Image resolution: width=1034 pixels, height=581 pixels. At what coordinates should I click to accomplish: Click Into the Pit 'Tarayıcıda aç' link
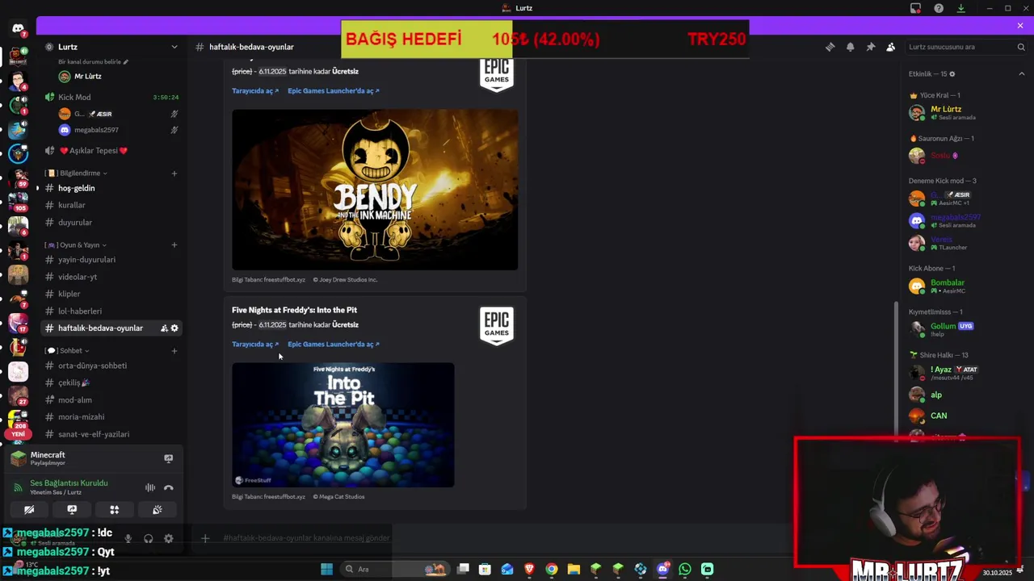tap(254, 345)
